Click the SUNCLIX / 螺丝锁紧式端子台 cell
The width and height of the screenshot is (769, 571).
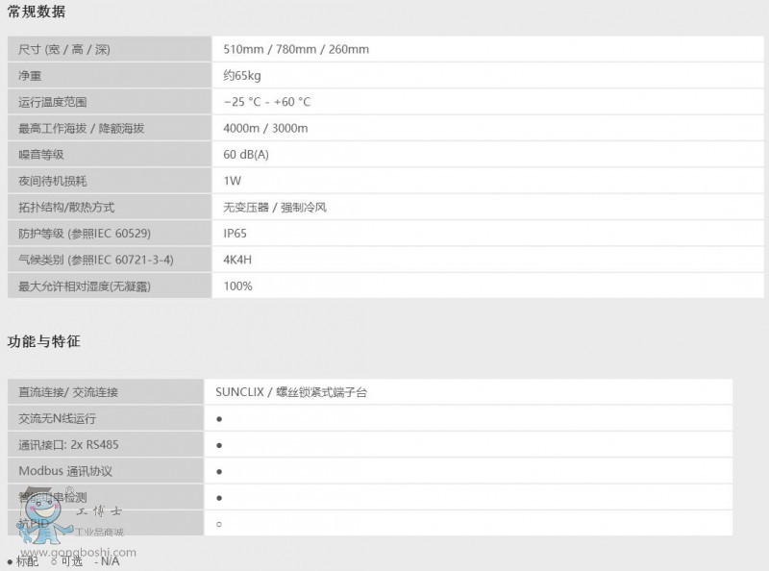292,392
